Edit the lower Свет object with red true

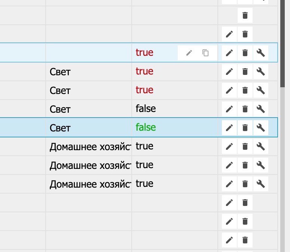(229, 90)
